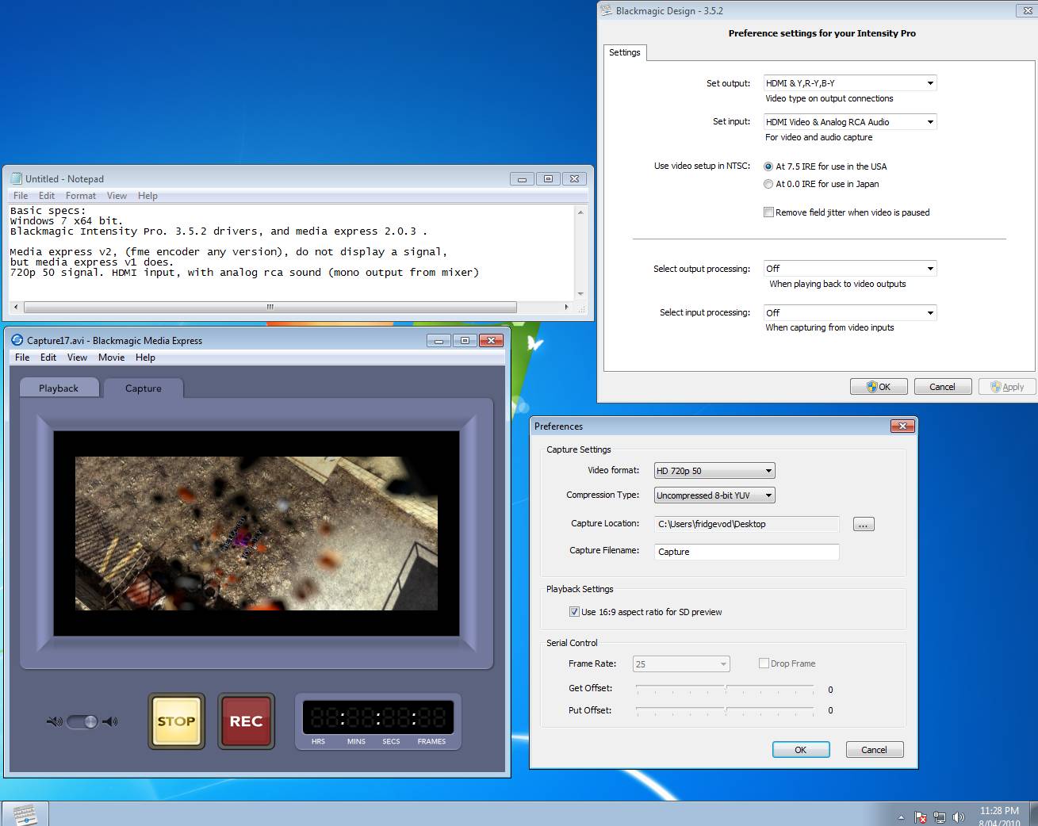The height and width of the screenshot is (826, 1038).
Task: Open the Set input dropdown
Action: [x=850, y=122]
